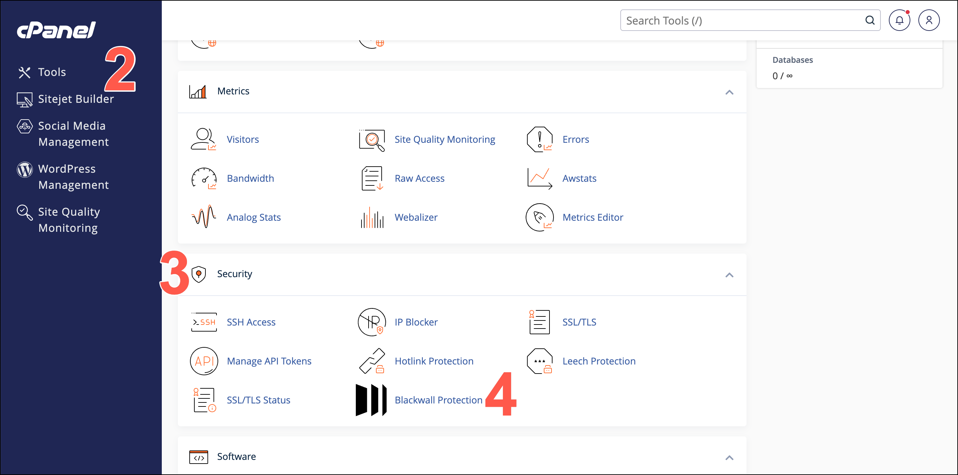
Task: Open the Hotlink Protection link
Action: pyautogui.click(x=434, y=361)
